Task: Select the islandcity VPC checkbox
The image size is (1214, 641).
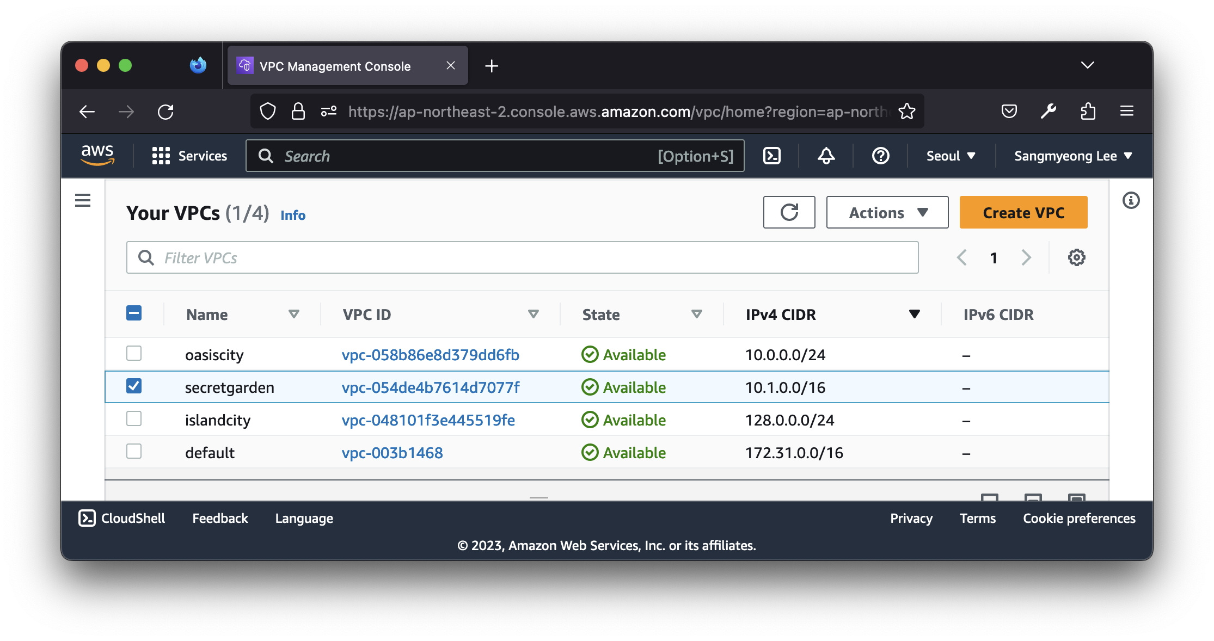Action: pyautogui.click(x=134, y=419)
